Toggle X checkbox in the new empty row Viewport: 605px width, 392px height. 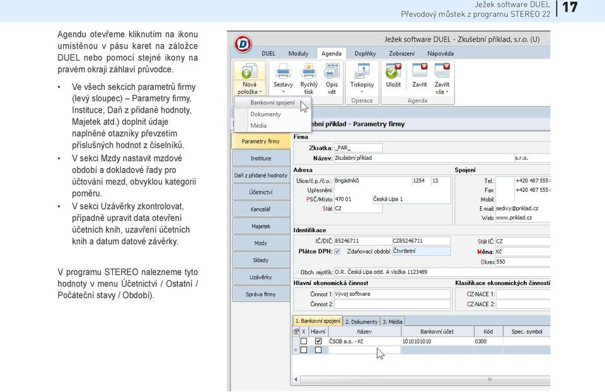point(304,350)
